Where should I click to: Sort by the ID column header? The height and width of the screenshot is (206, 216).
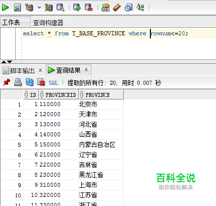click(x=31, y=95)
